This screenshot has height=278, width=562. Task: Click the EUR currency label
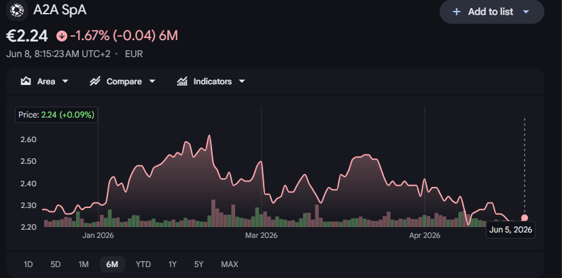click(134, 54)
